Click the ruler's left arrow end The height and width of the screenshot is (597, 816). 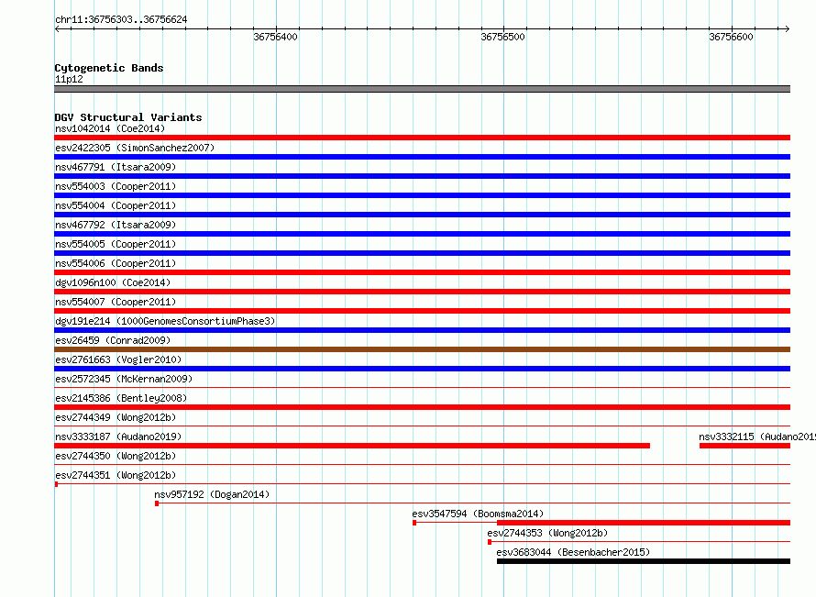click(57, 28)
